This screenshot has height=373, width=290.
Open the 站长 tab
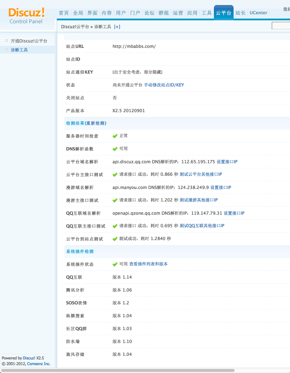click(240, 13)
